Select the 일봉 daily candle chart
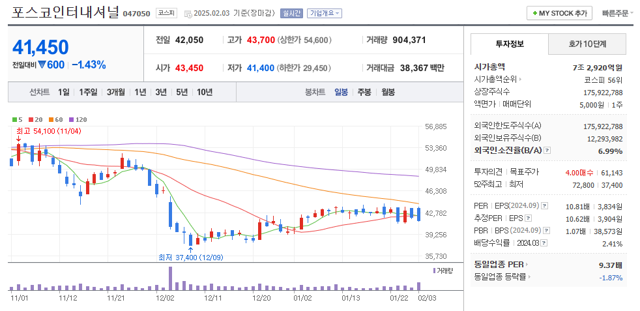The height and width of the screenshot is (311, 640). (x=342, y=92)
